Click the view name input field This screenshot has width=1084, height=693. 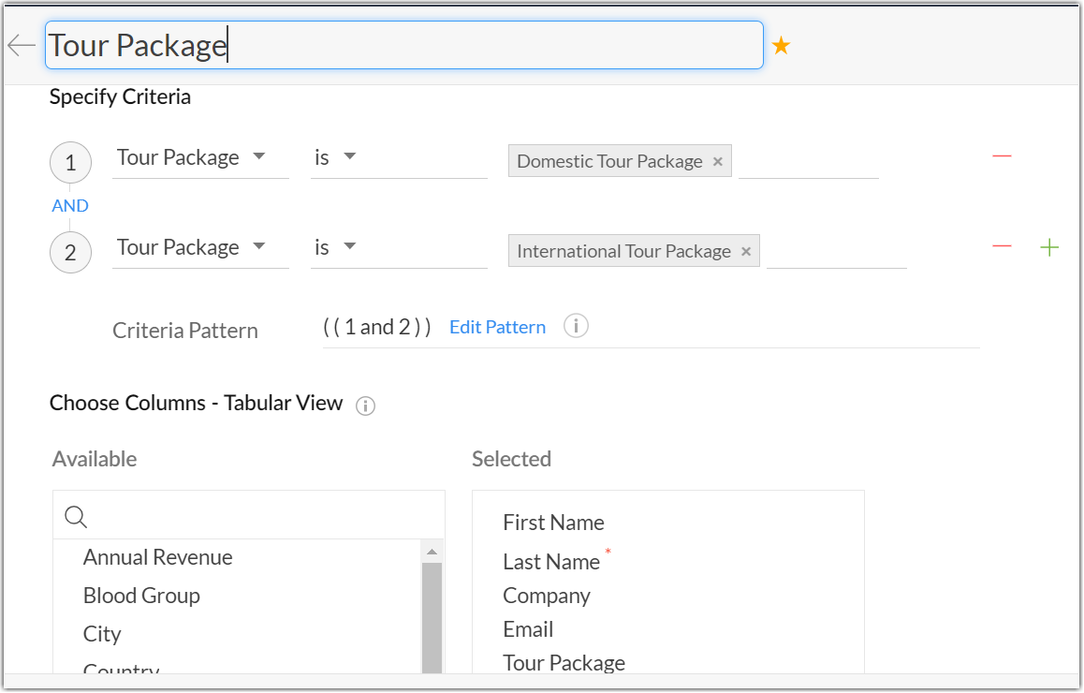click(x=403, y=45)
